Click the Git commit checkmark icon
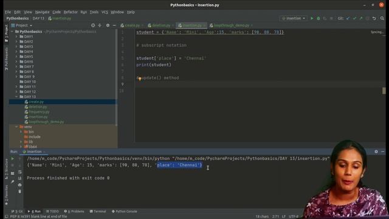 tap(354, 18)
